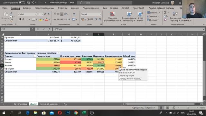Screen dimensions: 206x116
Task: Toggle underline Ч formatting
Action: pyautogui.click(x=27, y=19)
